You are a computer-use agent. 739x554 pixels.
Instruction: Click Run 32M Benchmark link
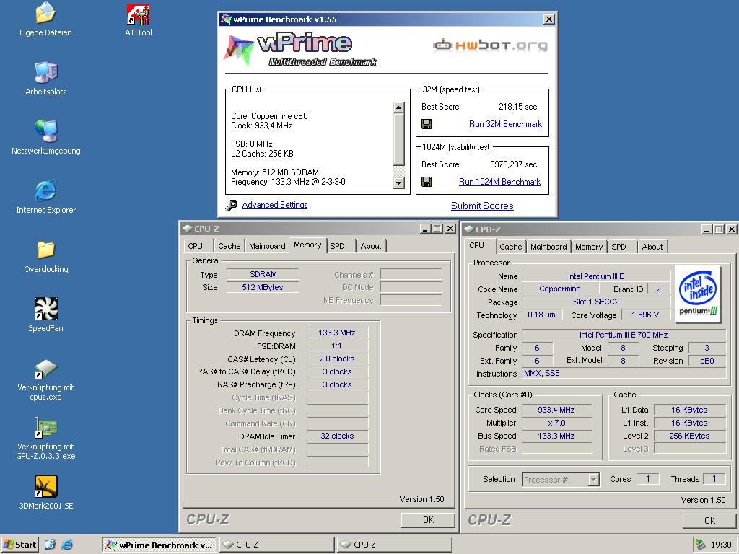pyautogui.click(x=505, y=124)
